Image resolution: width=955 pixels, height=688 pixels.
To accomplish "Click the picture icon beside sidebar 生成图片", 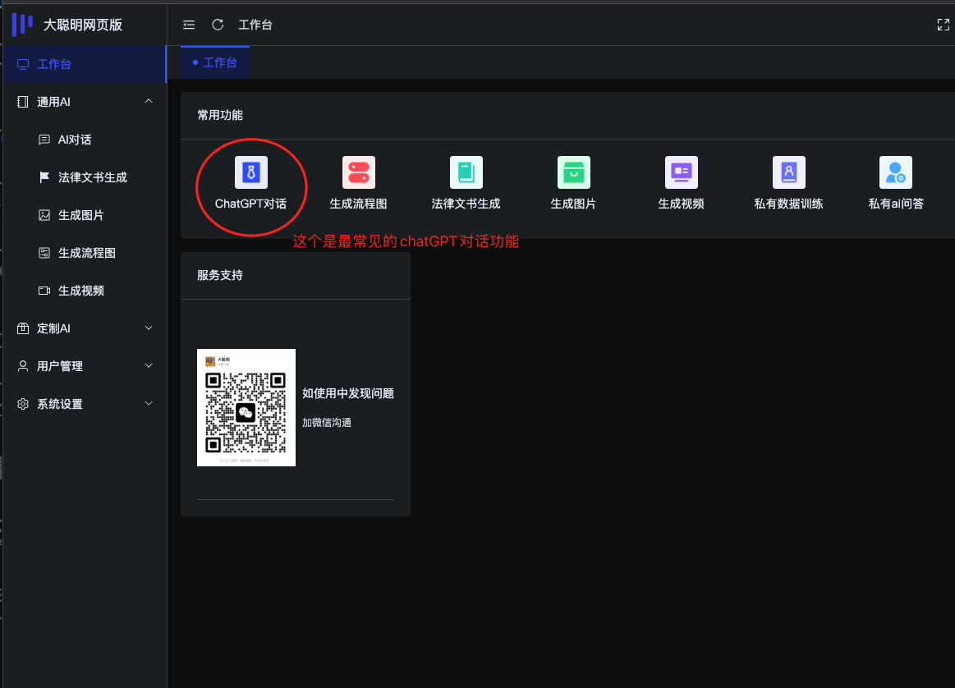I will tap(44, 215).
